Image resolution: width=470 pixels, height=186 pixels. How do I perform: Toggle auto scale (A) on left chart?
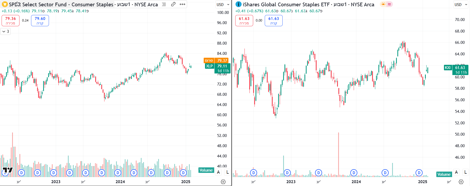click(218, 172)
